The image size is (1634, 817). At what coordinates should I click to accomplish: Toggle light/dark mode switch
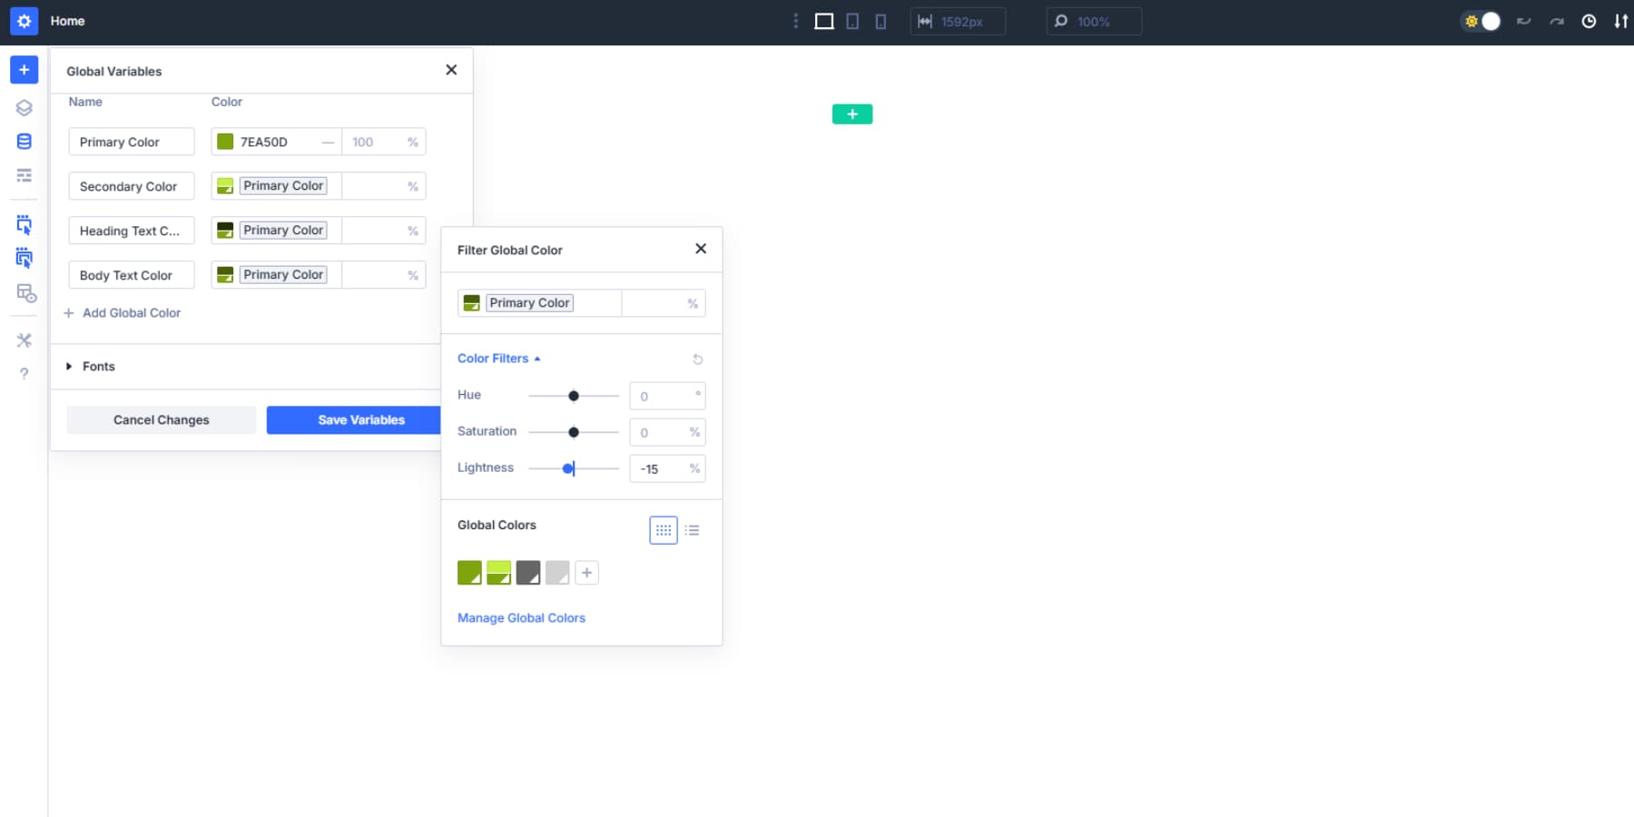pos(1481,21)
